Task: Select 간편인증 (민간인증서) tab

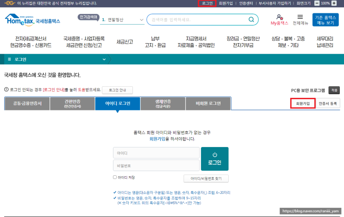Action: point(72,103)
